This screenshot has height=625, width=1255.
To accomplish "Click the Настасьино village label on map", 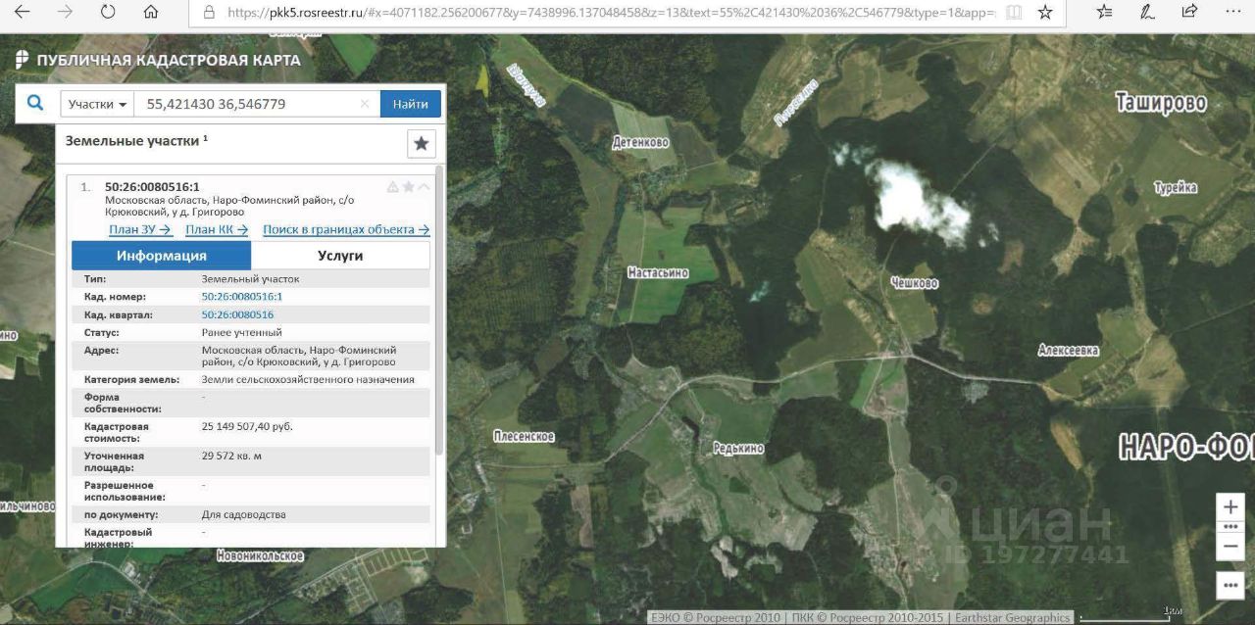I will coord(658,273).
